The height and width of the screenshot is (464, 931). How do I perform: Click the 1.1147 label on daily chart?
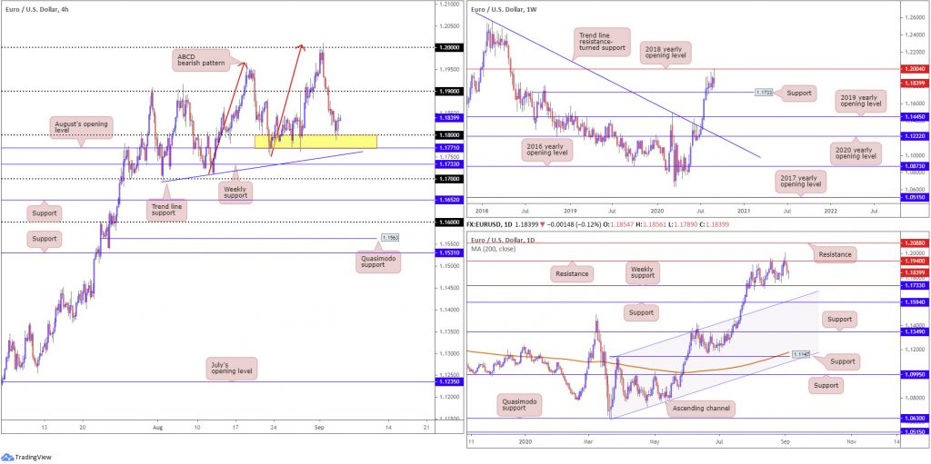click(x=799, y=353)
